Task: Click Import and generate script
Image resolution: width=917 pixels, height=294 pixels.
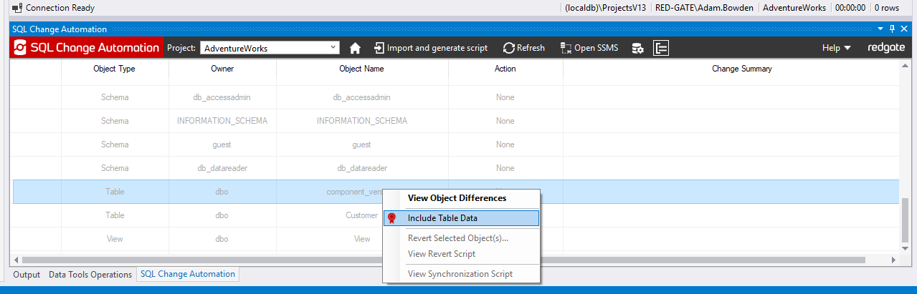Action: coord(430,48)
